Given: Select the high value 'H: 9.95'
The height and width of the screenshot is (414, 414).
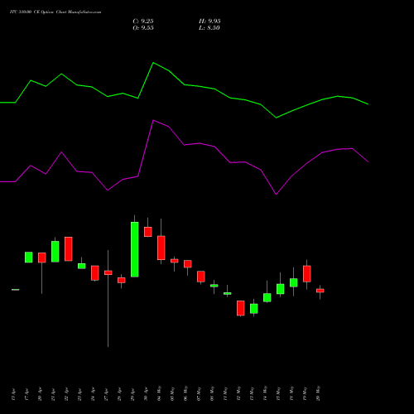Looking at the screenshot, I should point(209,22).
